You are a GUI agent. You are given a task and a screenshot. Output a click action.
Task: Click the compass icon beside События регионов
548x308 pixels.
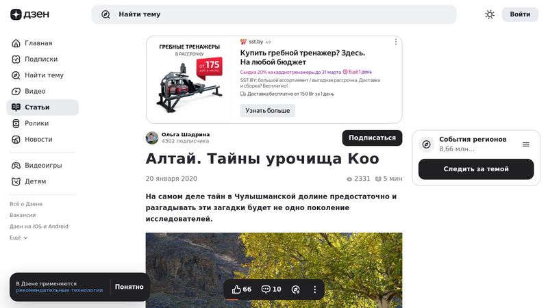click(x=426, y=144)
